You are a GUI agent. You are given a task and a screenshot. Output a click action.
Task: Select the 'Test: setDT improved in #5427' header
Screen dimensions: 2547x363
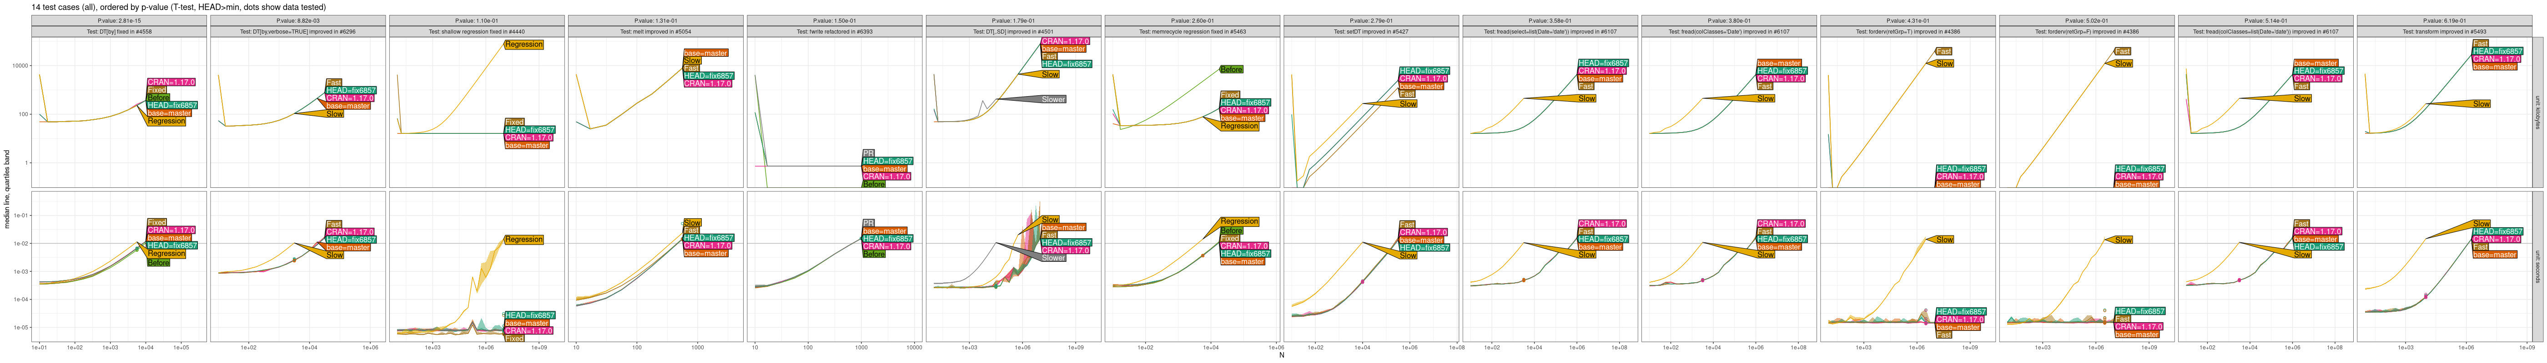(1371, 32)
